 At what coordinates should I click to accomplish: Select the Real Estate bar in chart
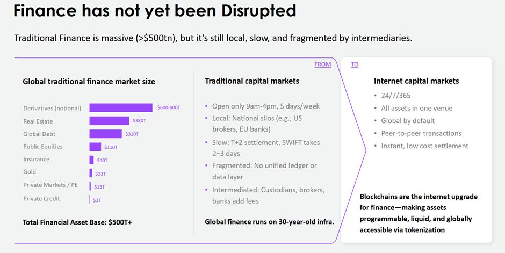click(x=109, y=121)
